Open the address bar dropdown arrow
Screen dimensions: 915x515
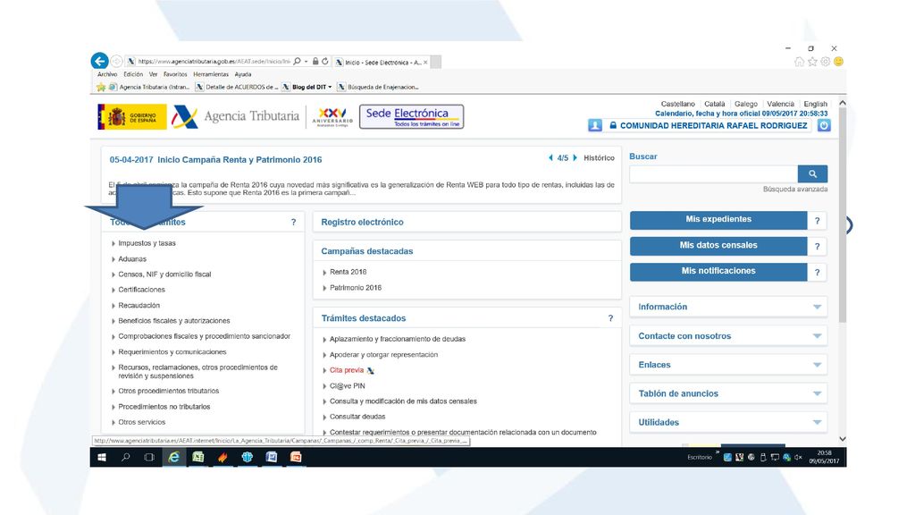[306, 62]
